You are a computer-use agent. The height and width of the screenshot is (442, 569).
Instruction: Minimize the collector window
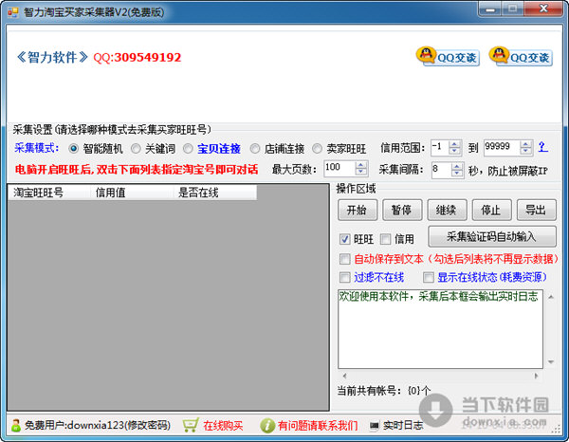(x=490, y=9)
